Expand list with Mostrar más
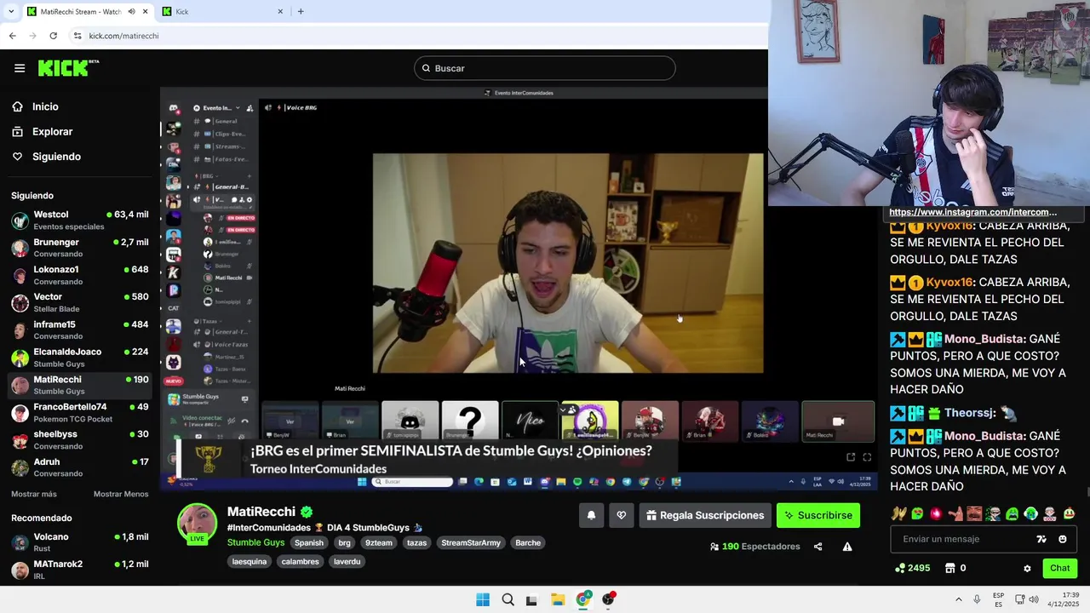Image resolution: width=1090 pixels, height=613 pixels. [x=34, y=494]
